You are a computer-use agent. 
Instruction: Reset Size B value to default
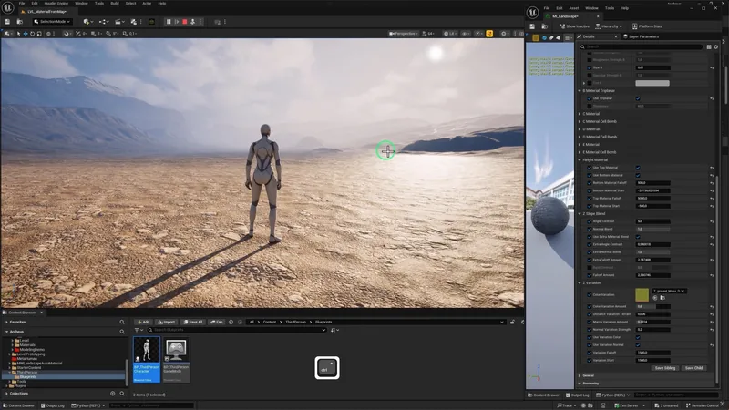coord(712,67)
